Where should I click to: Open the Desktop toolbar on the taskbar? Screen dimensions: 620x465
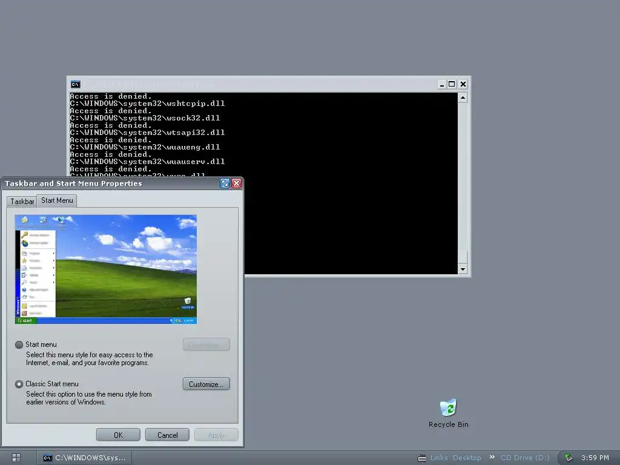click(467, 458)
